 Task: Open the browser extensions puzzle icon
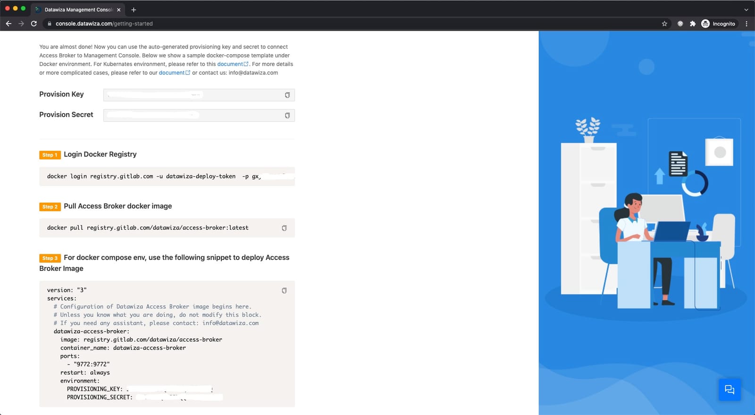[x=693, y=24]
